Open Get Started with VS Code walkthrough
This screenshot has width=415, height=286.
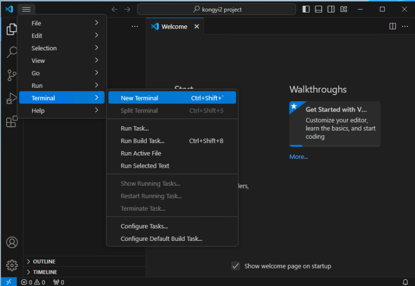tap(335, 124)
